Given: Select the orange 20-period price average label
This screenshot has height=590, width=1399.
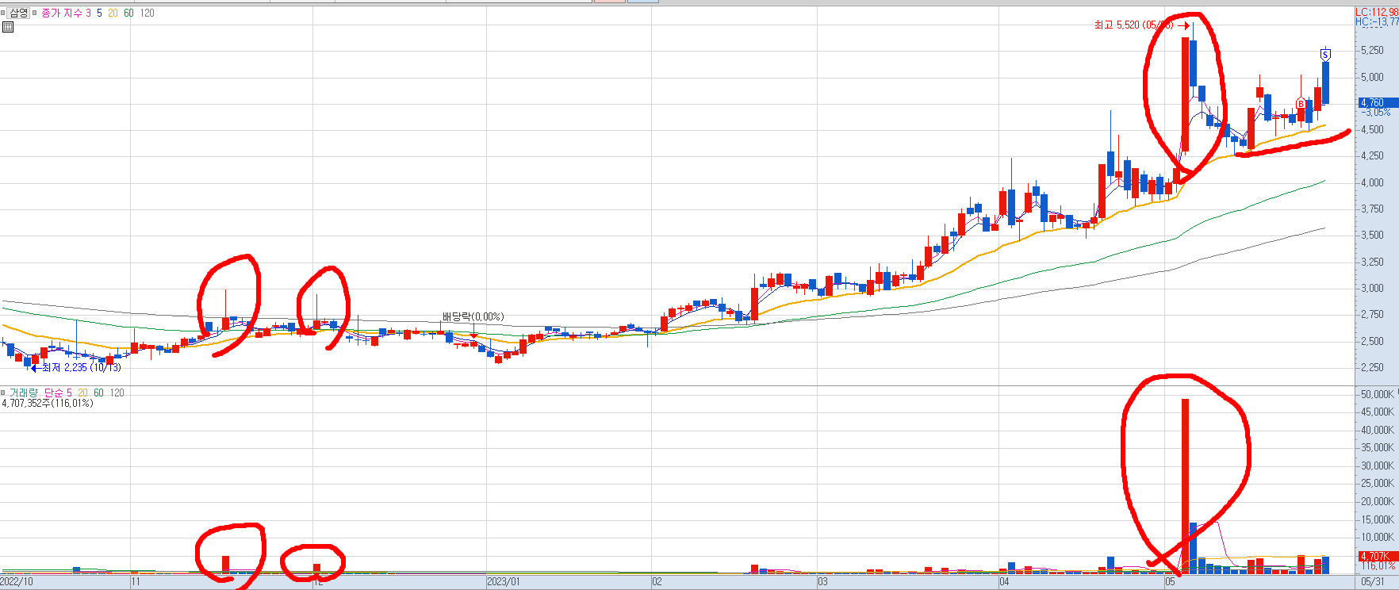Looking at the screenshot, I should [x=113, y=13].
